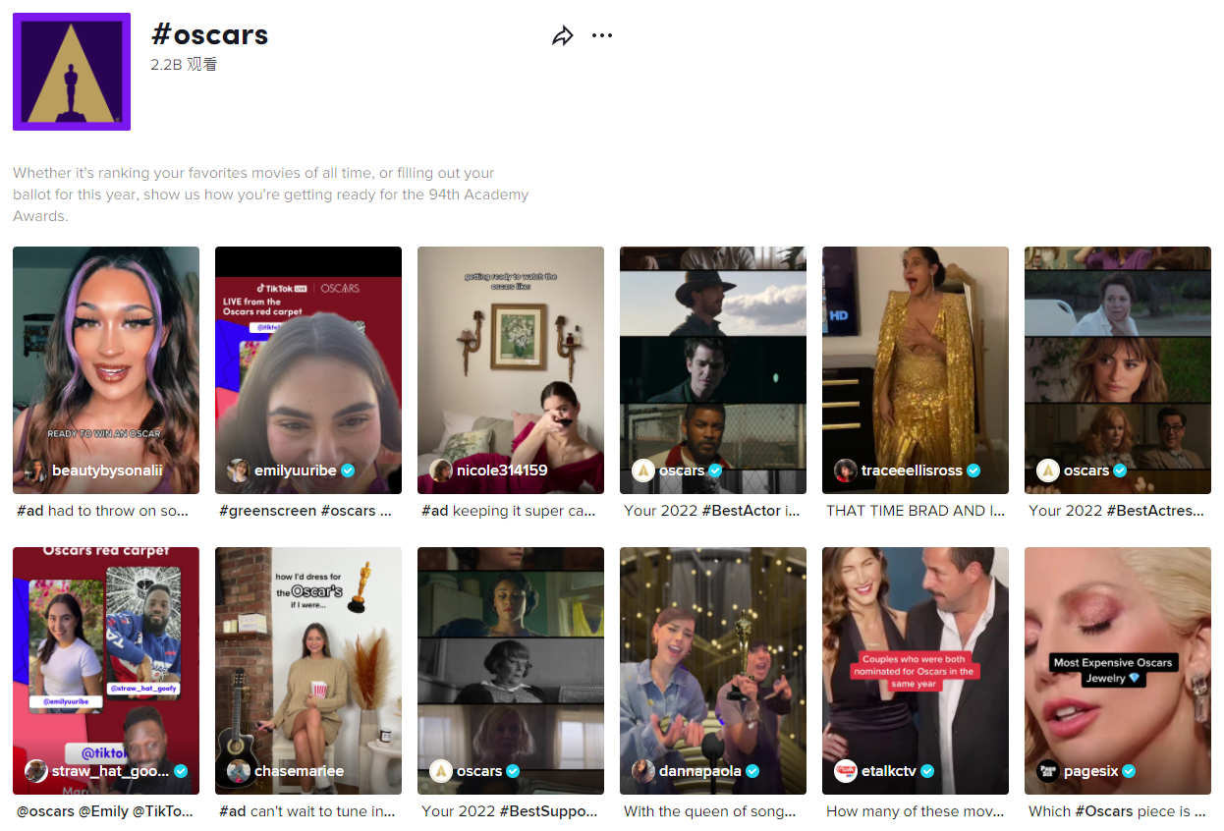Click caption '#ad had to throw on so...'
The height and width of the screenshot is (831, 1224).
103,511
